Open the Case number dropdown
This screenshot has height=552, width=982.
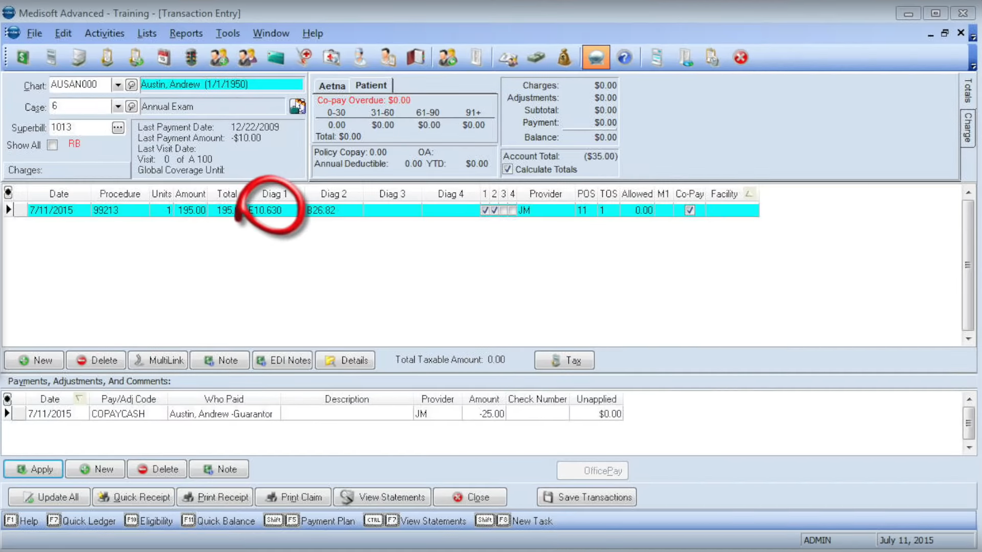118,107
